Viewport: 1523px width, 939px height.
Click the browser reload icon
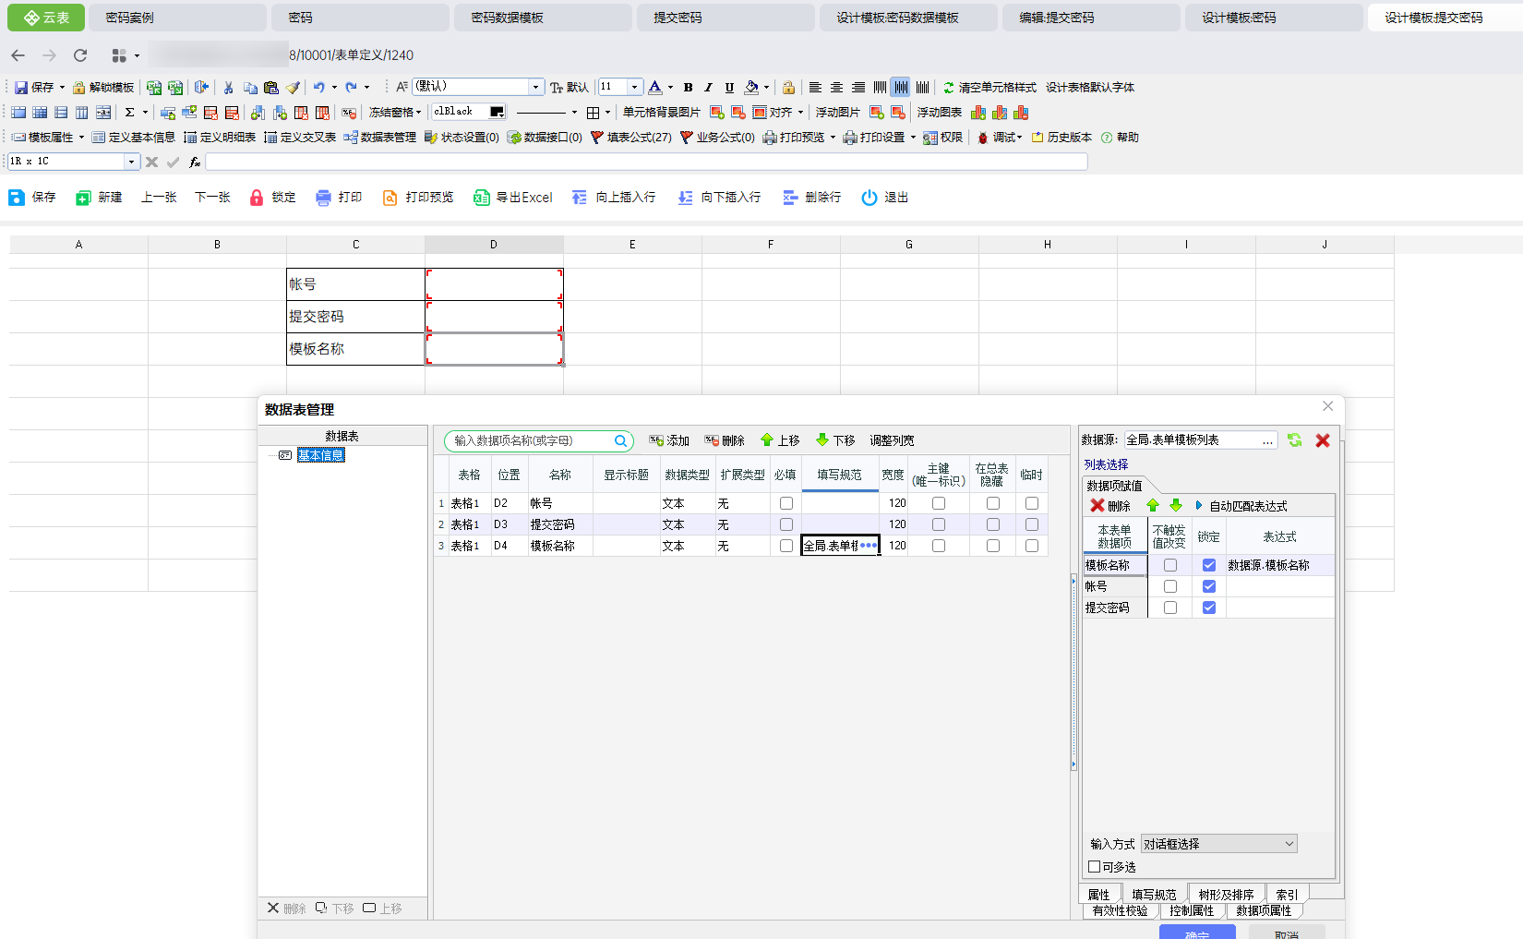coord(80,55)
